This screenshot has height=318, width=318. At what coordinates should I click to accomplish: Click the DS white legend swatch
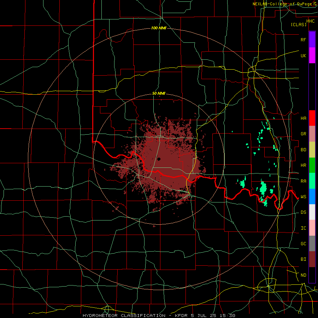(312, 212)
